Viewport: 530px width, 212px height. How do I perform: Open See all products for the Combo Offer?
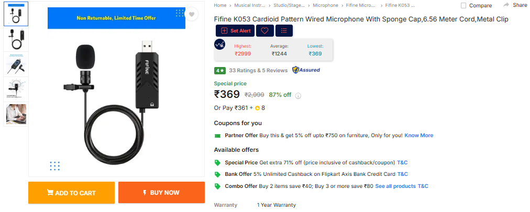pyautogui.click(x=395, y=186)
